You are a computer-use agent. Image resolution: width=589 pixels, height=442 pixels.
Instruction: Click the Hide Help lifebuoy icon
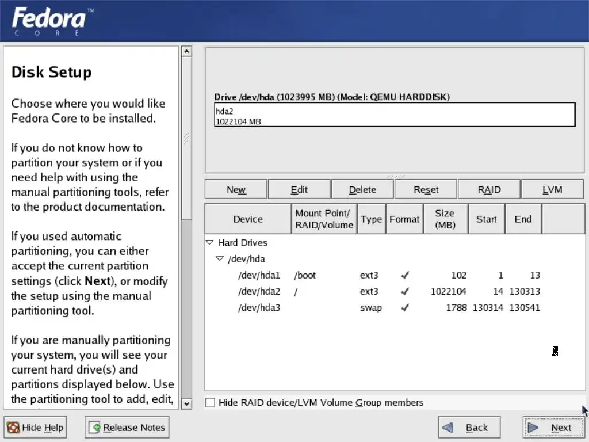pos(13,428)
